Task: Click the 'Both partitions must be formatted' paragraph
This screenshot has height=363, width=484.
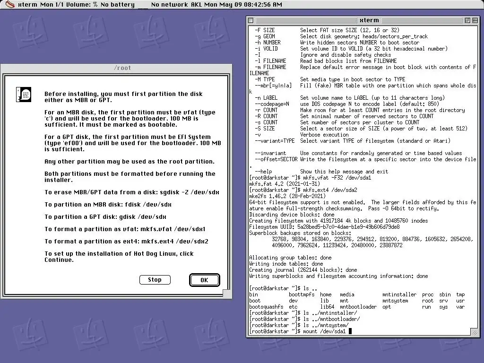Action: click(x=130, y=177)
